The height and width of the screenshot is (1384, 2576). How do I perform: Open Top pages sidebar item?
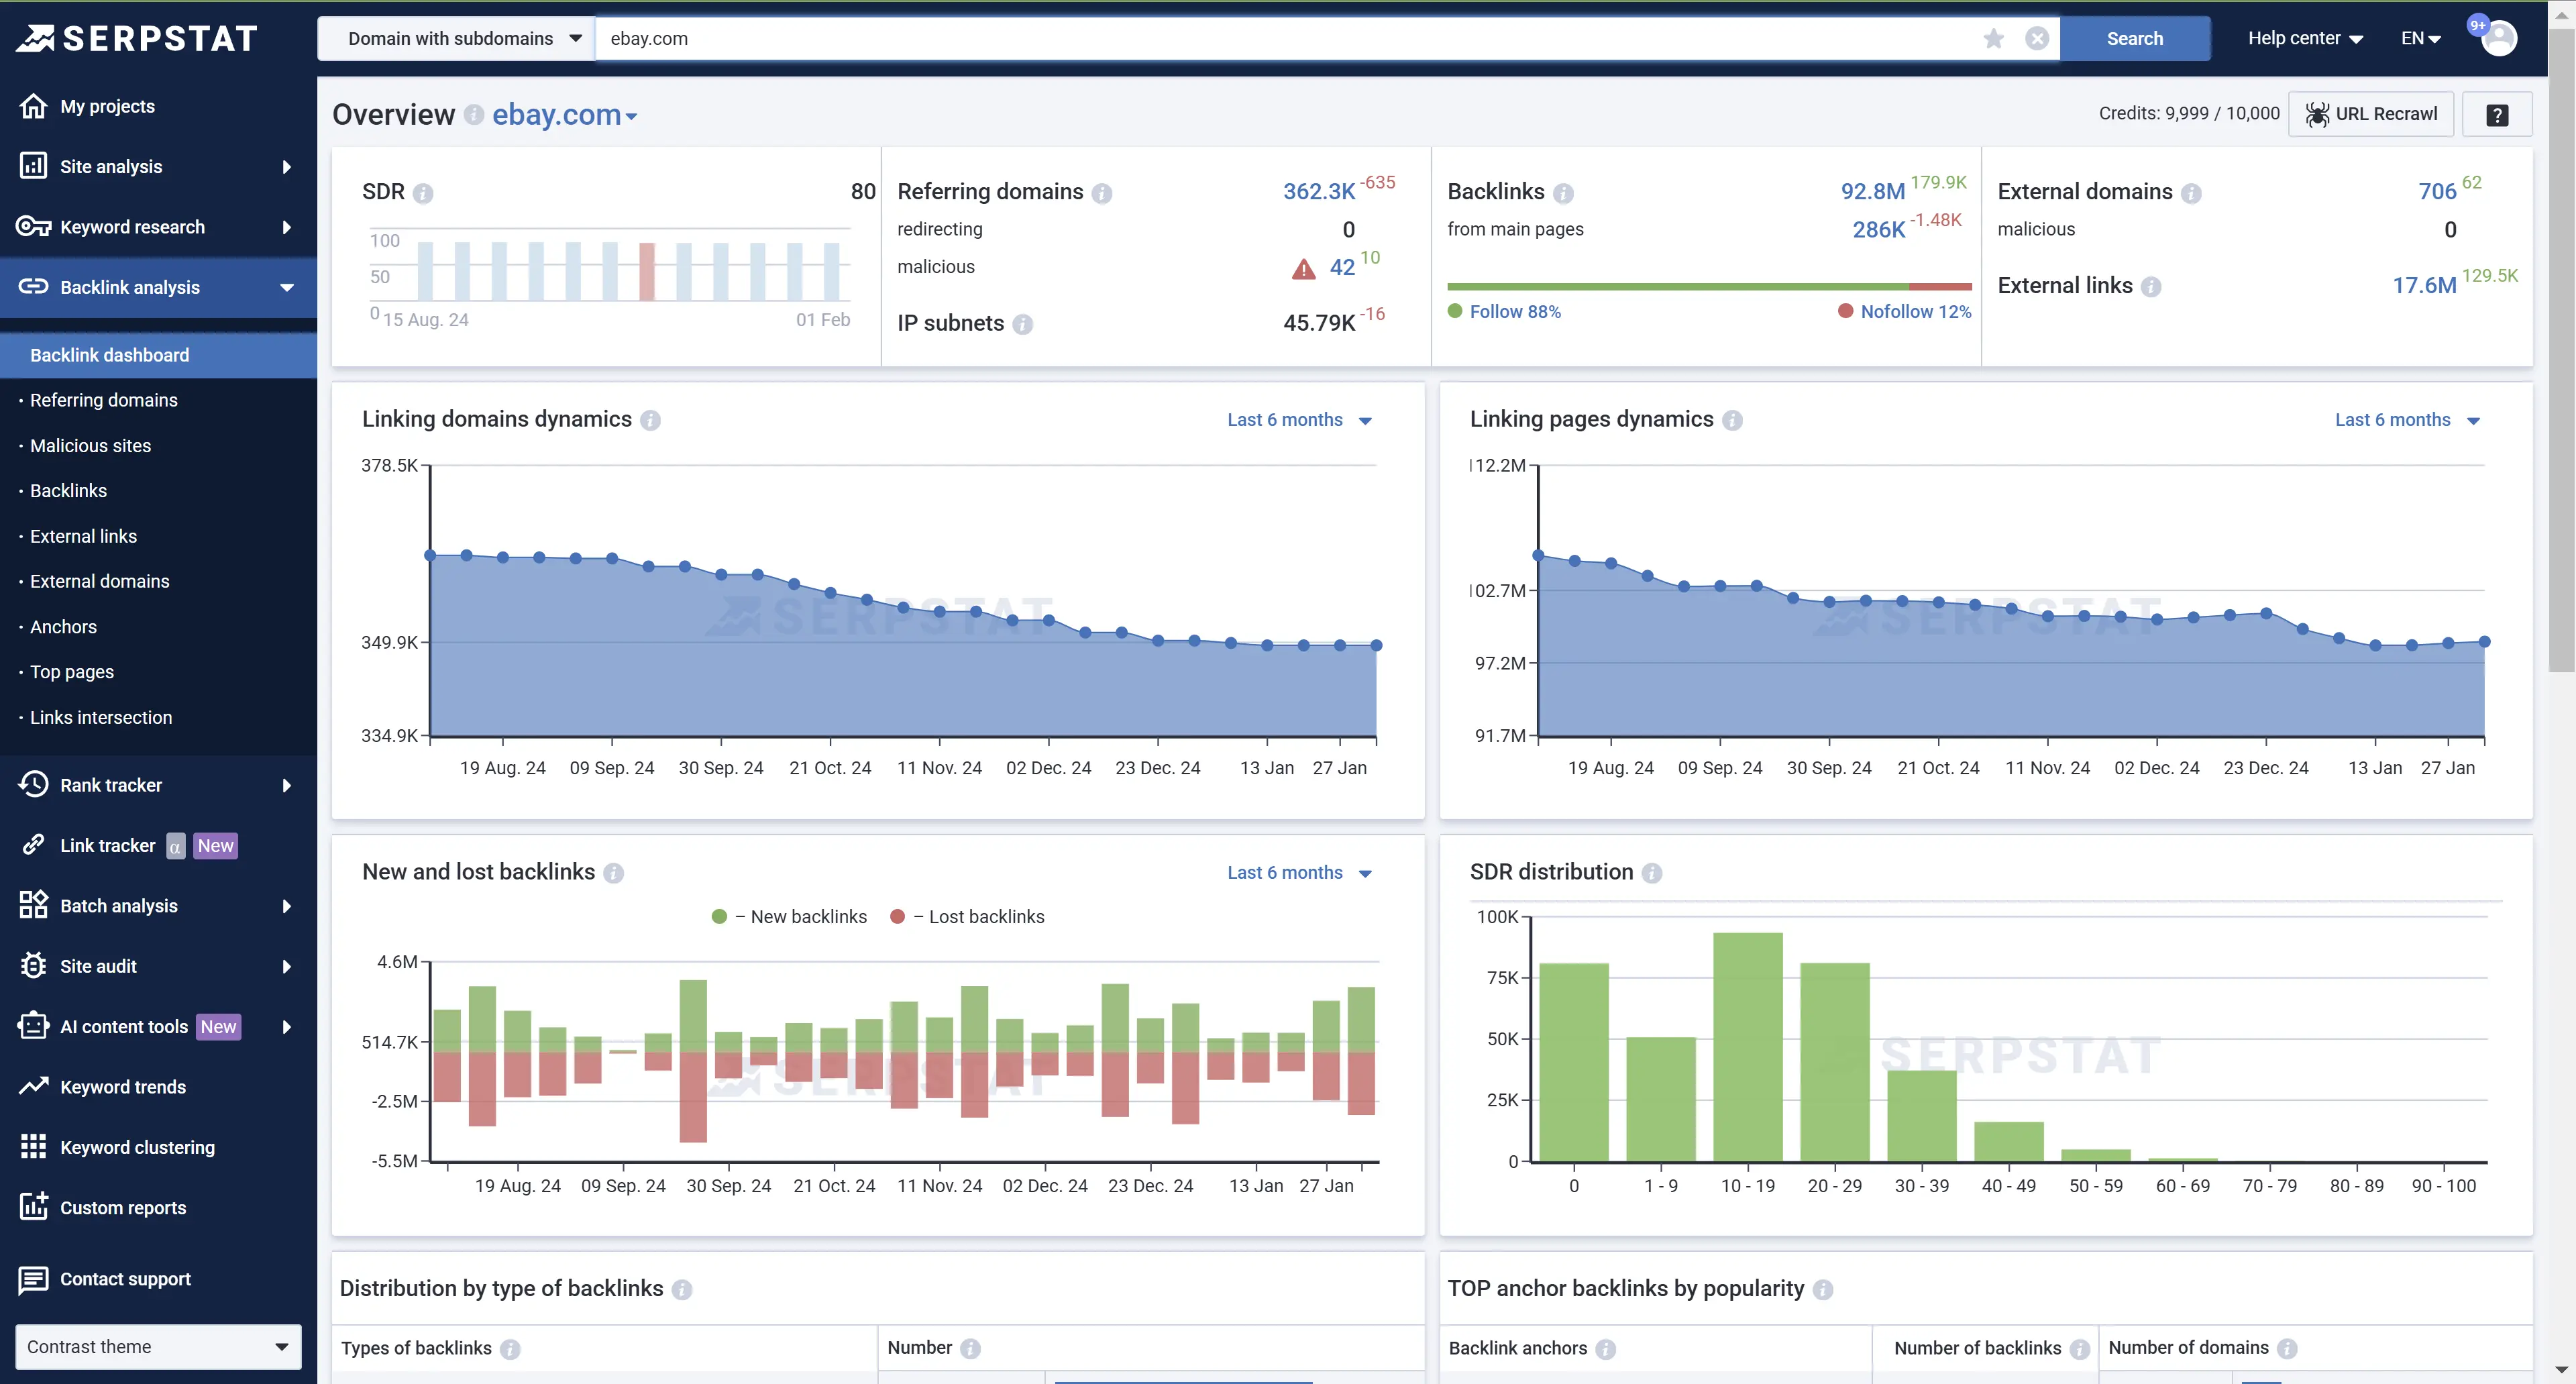(x=72, y=672)
